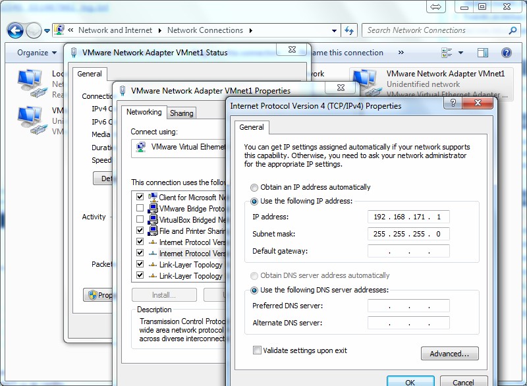This screenshot has width=527, height=386.
Task: Click OK in TCP/IPv4 Properties
Action: point(410,381)
